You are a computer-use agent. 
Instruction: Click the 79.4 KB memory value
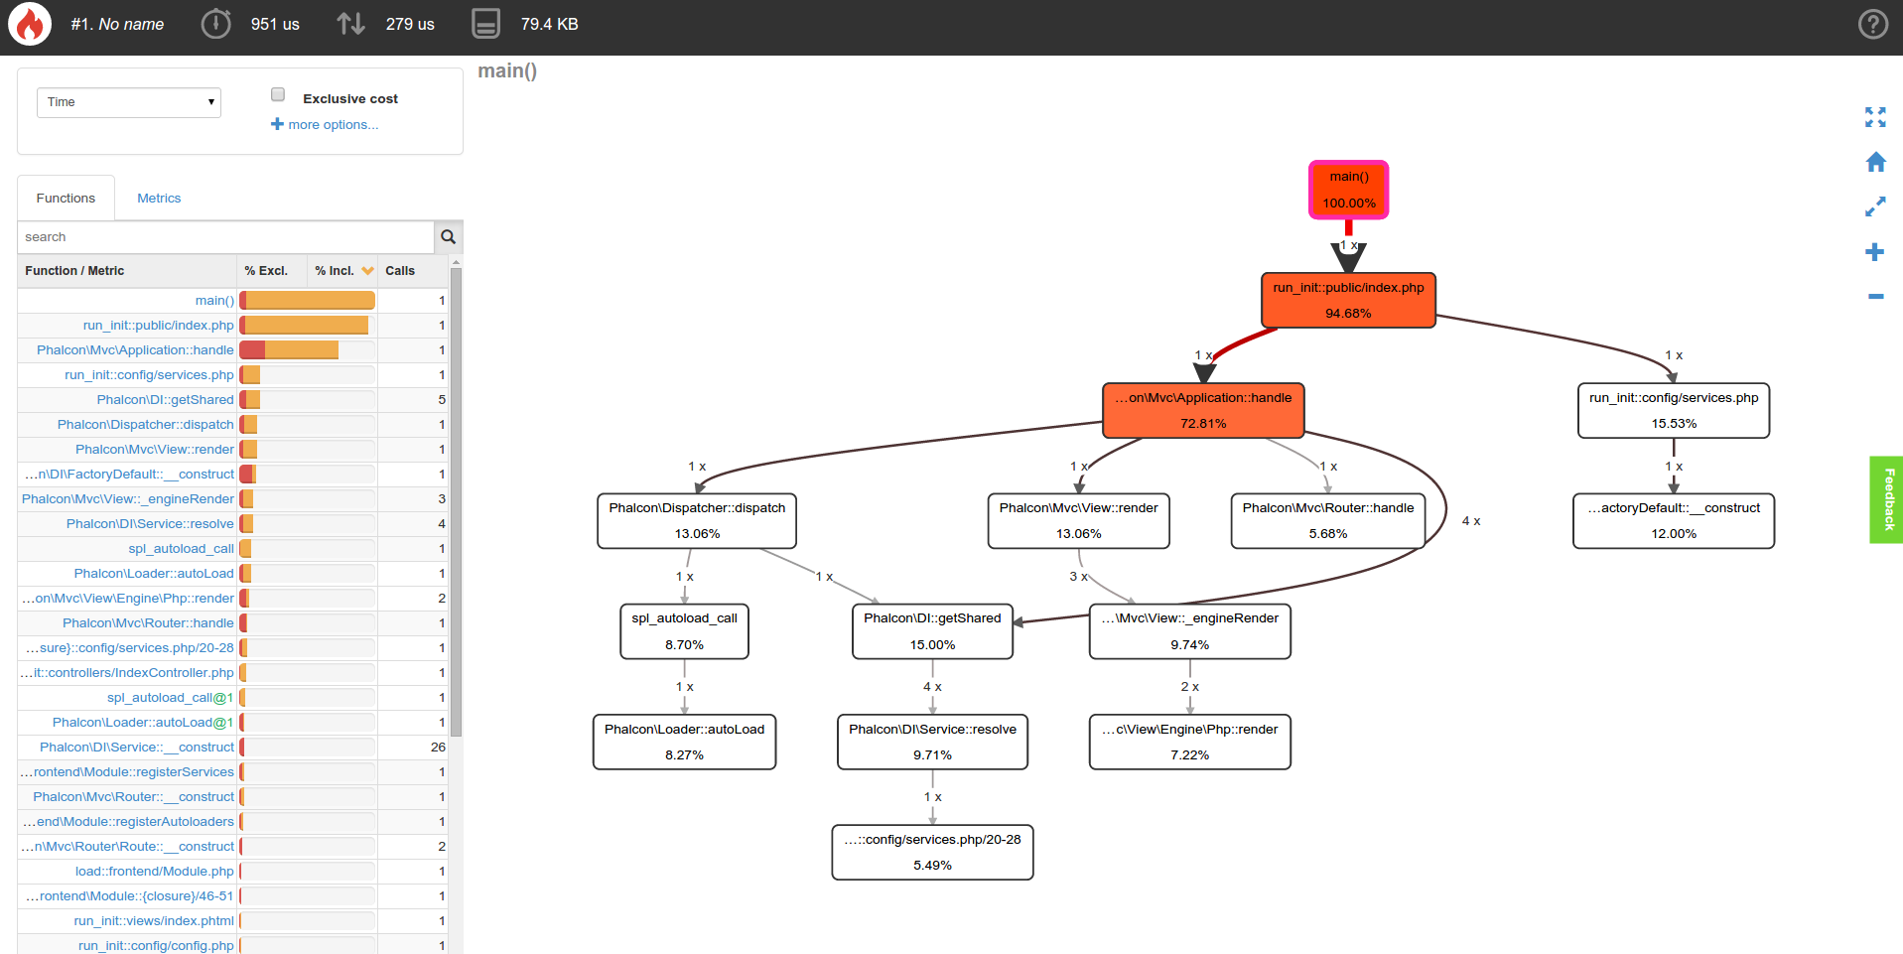pyautogui.click(x=549, y=24)
